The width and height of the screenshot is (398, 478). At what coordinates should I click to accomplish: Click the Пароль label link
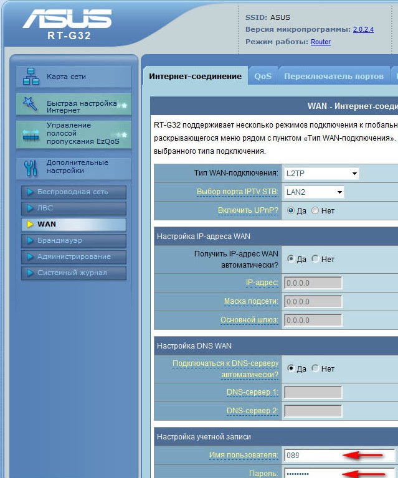point(264,474)
